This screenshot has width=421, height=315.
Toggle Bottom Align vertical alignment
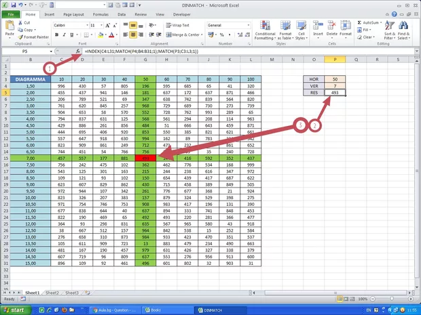(141, 26)
